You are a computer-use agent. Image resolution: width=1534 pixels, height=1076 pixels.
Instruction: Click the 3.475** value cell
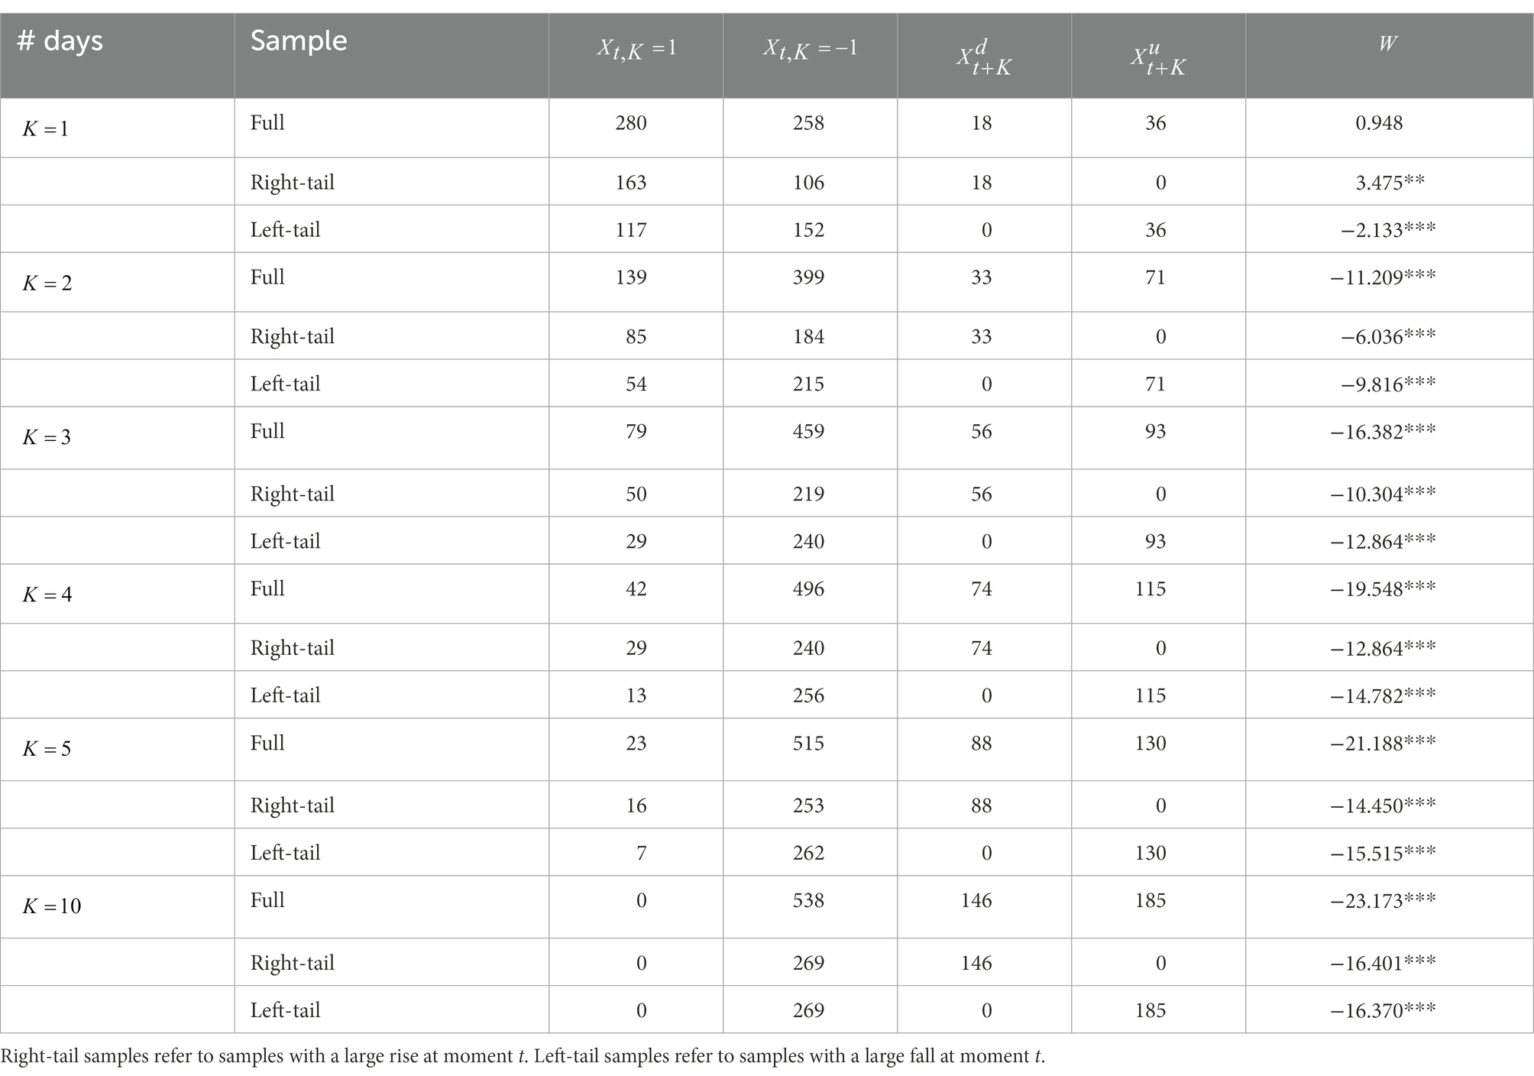(x=1390, y=183)
